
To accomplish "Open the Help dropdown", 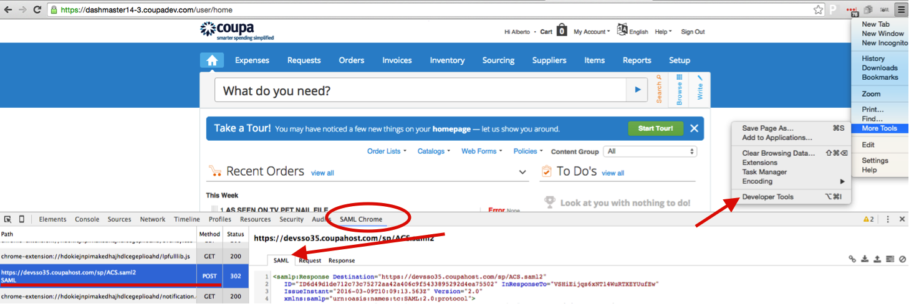I will (663, 32).
